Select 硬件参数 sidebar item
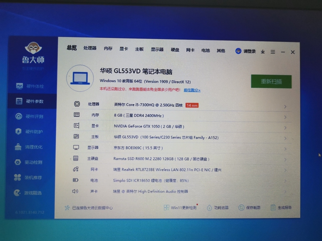The width and height of the screenshot is (322, 241). 32,101
